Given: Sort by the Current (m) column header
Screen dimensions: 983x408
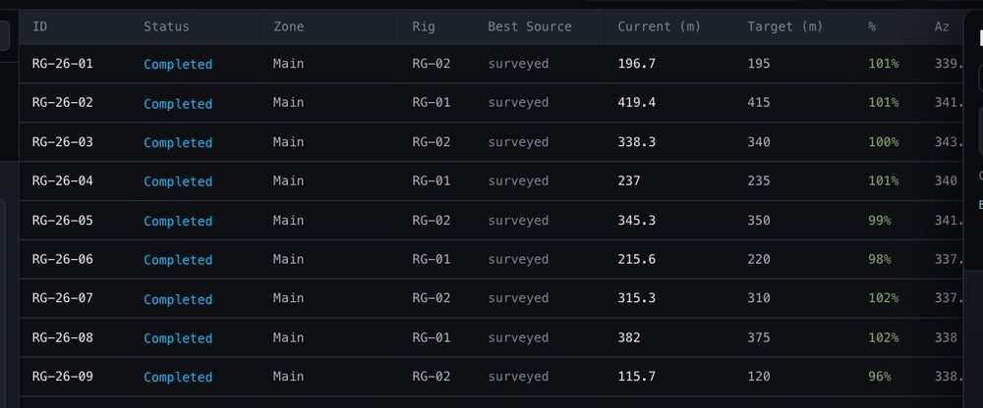Looking at the screenshot, I should 660,26.
